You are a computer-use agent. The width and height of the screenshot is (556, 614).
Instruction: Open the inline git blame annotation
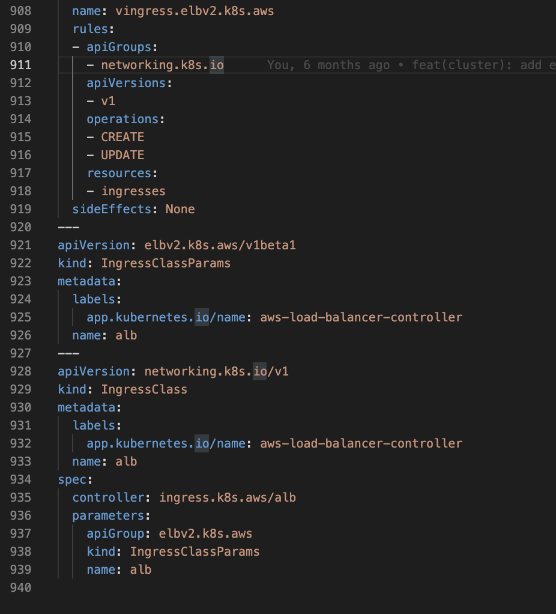point(411,65)
